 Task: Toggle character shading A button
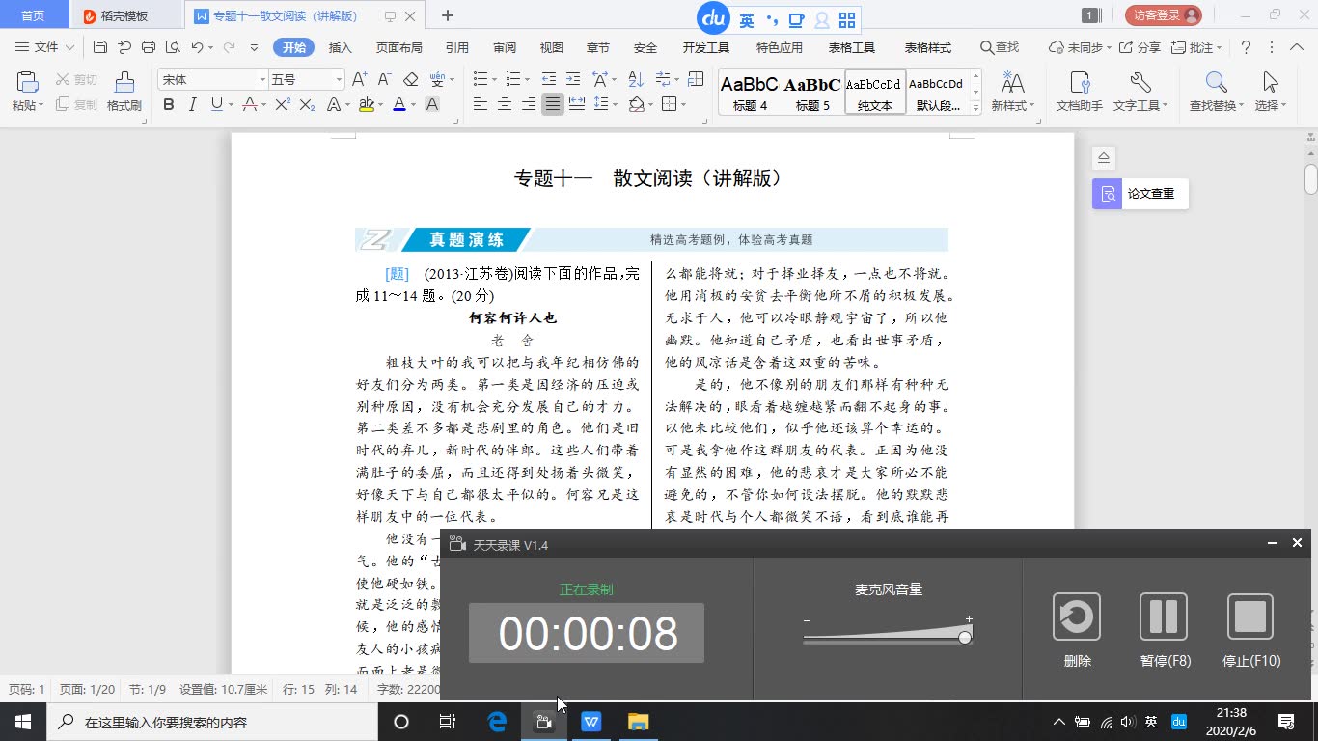(x=431, y=104)
